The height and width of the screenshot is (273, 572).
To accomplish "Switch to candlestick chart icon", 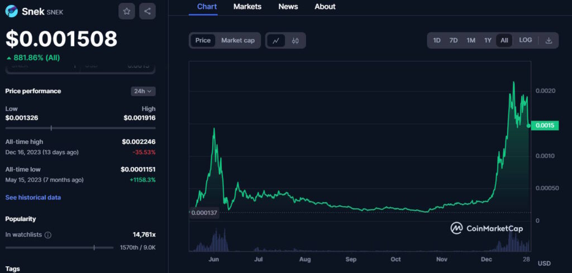I will point(295,40).
